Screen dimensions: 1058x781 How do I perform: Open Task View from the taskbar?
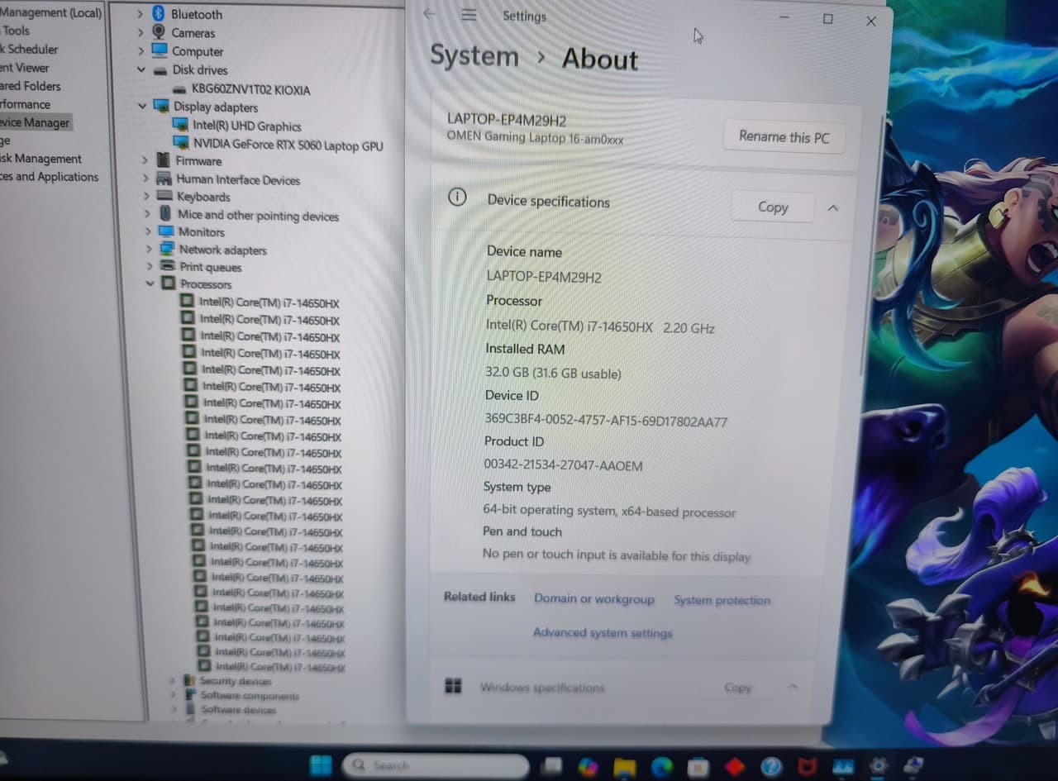pyautogui.click(x=551, y=766)
